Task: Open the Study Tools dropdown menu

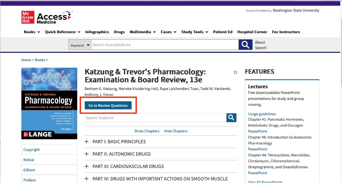Action: (x=194, y=32)
